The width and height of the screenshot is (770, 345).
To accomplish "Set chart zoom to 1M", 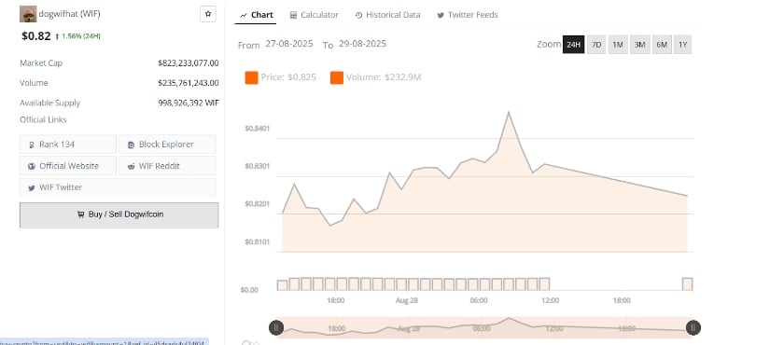I will (x=618, y=45).
